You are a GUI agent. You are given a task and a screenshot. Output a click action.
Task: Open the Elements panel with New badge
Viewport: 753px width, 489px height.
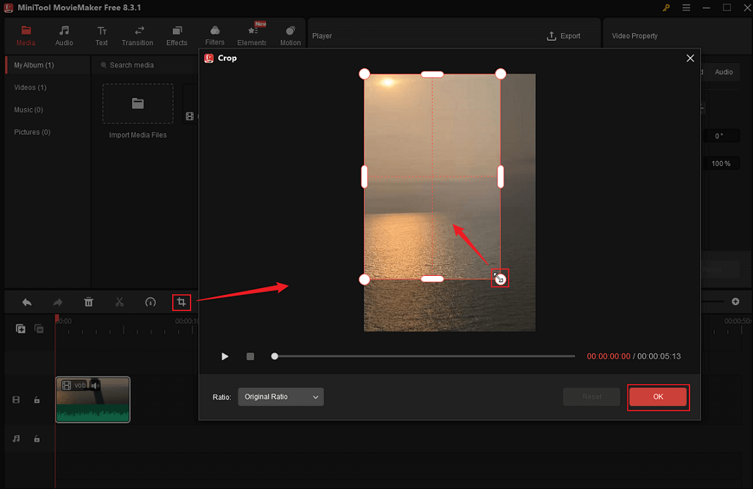[252, 34]
